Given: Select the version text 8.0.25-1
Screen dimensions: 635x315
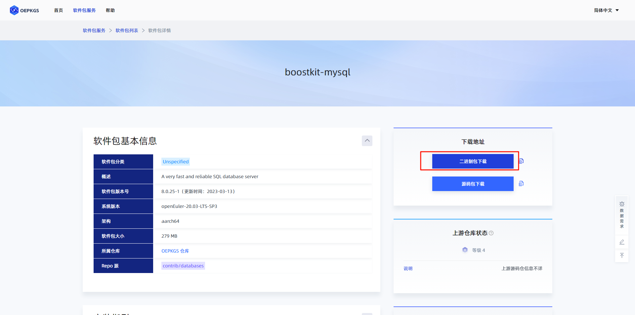Looking at the screenshot, I should click(x=170, y=191).
